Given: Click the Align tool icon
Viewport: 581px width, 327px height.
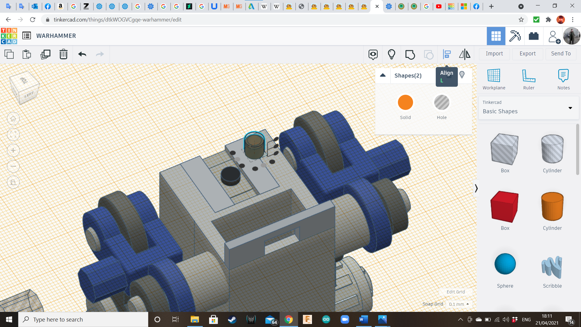Looking at the screenshot, I should pyautogui.click(x=447, y=54).
